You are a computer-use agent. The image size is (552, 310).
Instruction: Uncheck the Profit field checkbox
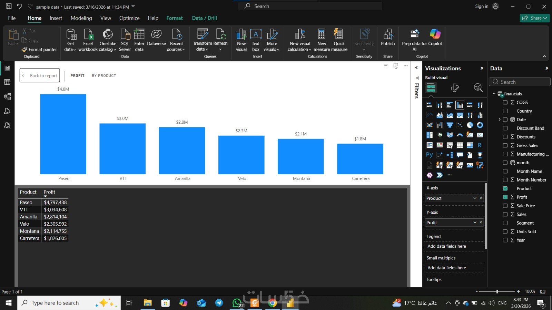(x=505, y=197)
